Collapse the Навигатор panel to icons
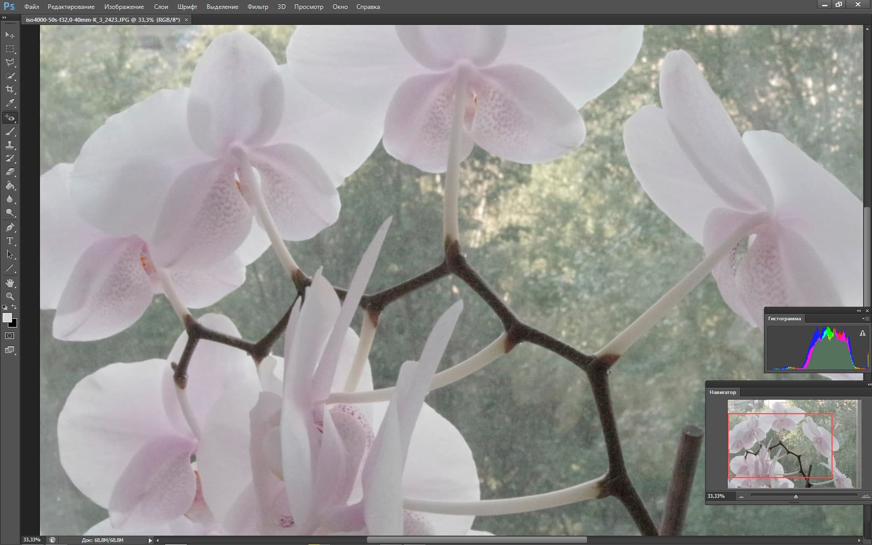This screenshot has height=545, width=872. tap(869, 384)
